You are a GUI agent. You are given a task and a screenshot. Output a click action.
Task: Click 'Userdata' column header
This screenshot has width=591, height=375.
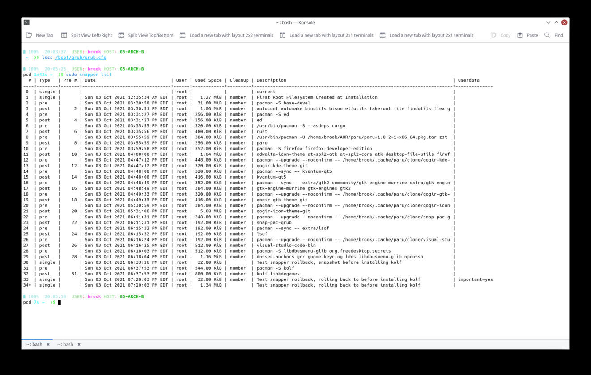pyautogui.click(x=468, y=80)
